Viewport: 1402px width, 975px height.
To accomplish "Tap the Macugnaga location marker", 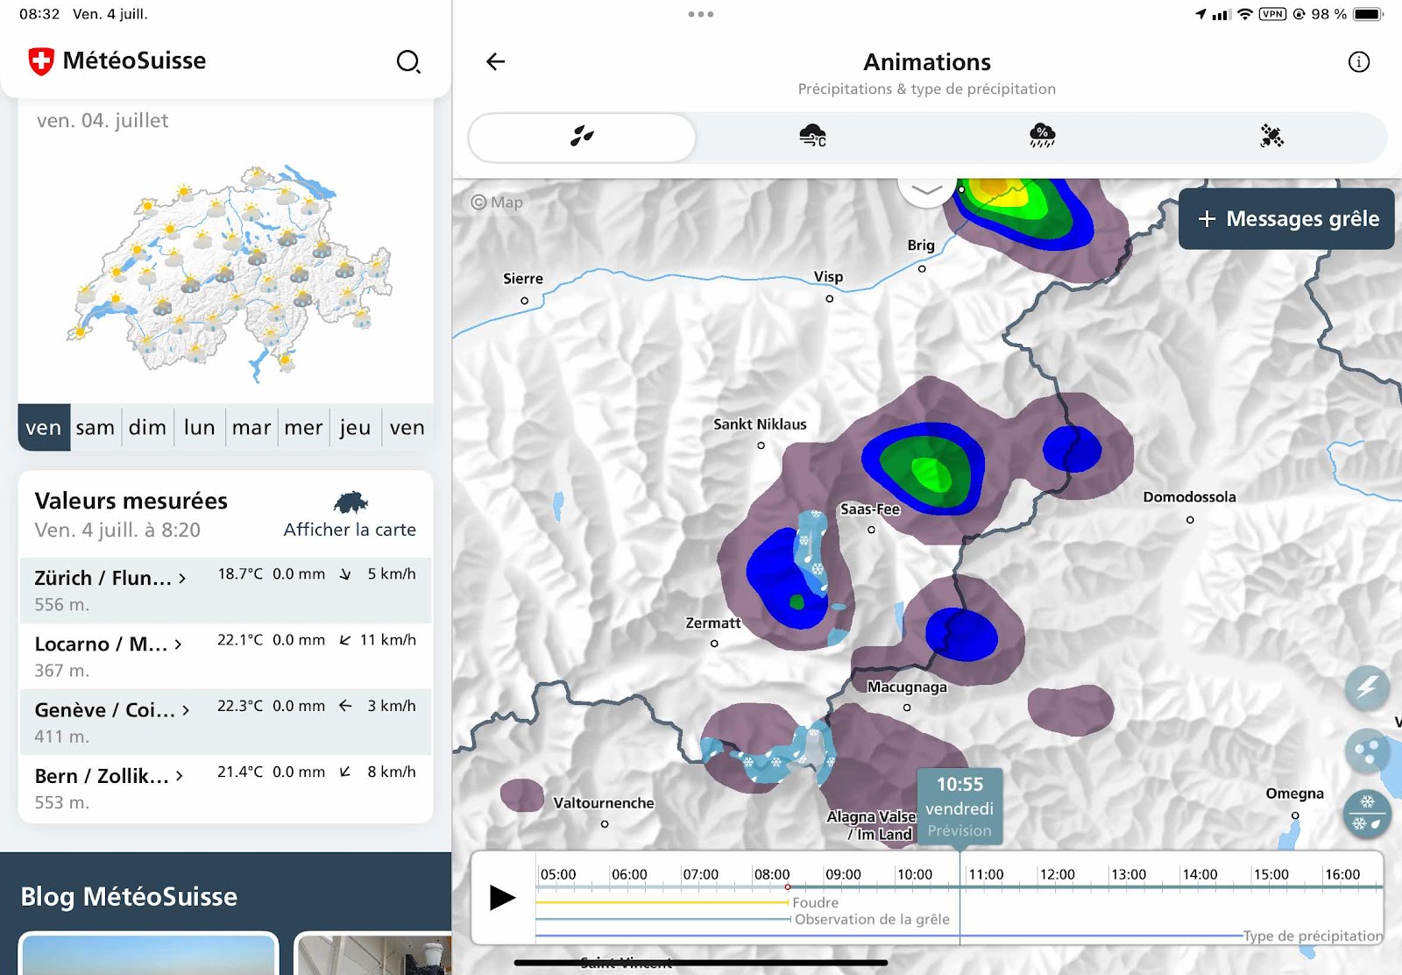I will coord(907,708).
